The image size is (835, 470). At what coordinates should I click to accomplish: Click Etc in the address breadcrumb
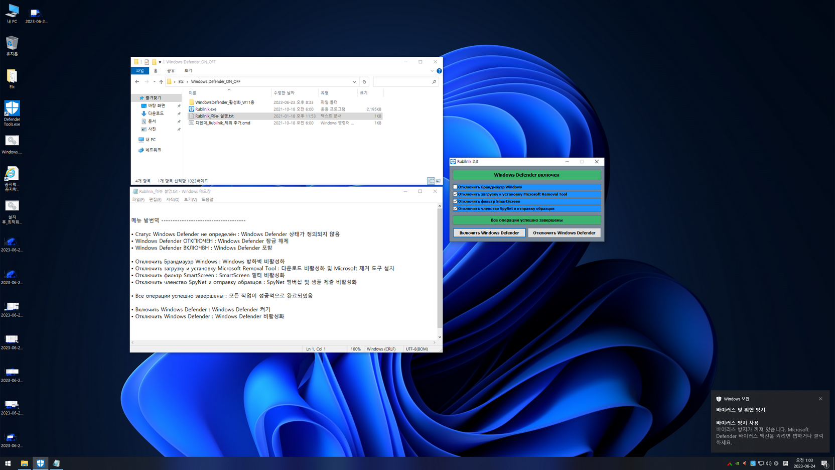[x=181, y=82]
